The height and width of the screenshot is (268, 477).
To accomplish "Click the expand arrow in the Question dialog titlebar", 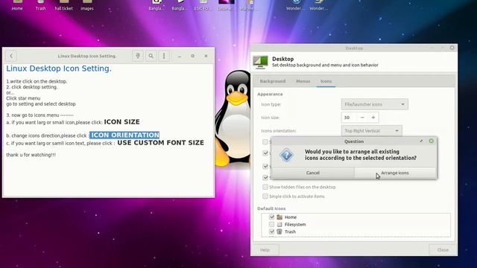I will point(421,141).
